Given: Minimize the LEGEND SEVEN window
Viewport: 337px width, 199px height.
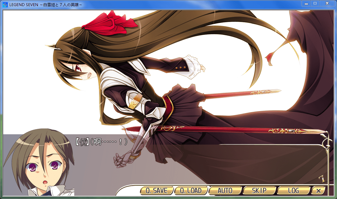Looking at the screenshot, I should coord(306,4).
